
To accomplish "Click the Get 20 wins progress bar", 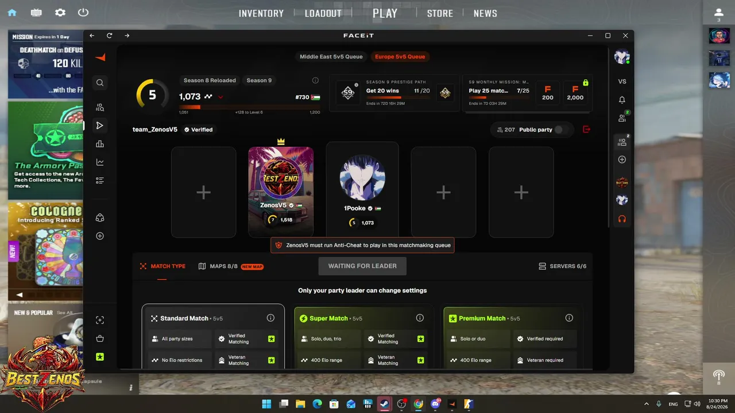I will [398, 98].
